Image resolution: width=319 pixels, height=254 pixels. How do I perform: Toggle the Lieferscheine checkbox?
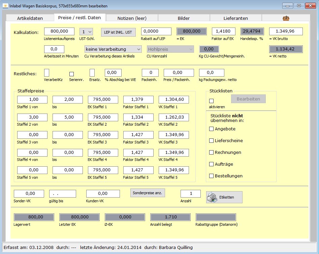click(212, 140)
